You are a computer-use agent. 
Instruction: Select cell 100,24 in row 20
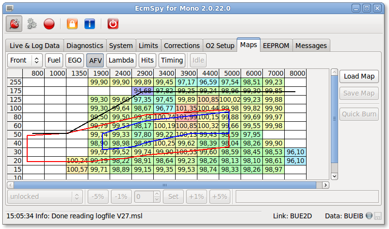coord(77,161)
